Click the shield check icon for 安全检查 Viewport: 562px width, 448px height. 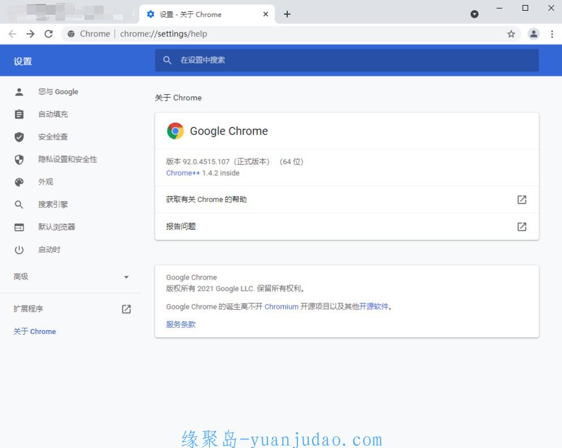tap(19, 137)
